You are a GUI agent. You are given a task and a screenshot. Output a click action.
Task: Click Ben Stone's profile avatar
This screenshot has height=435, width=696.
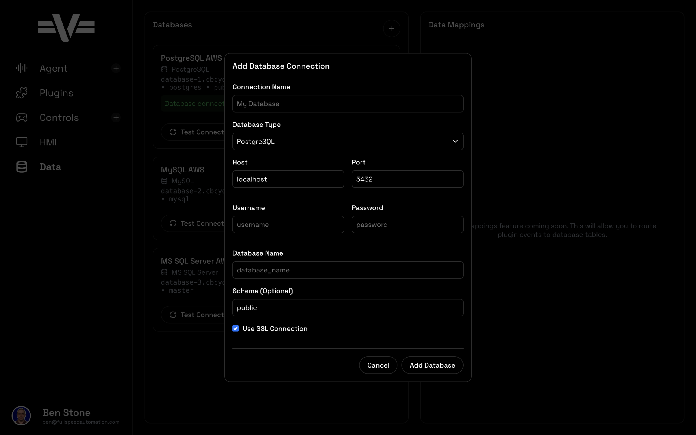click(21, 415)
